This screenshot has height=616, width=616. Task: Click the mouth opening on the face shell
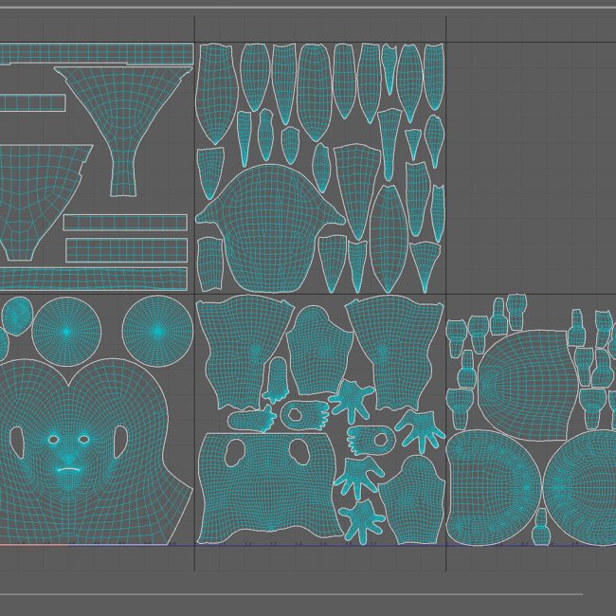pos(70,469)
